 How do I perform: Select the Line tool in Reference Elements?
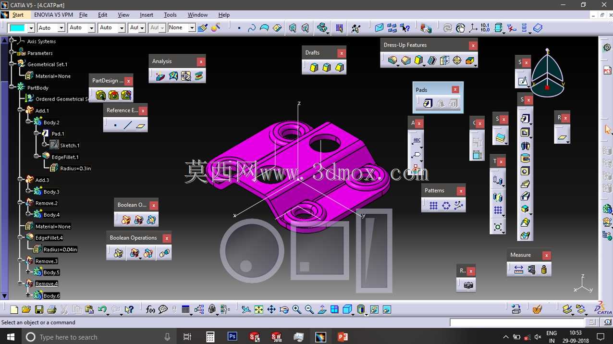(128, 125)
